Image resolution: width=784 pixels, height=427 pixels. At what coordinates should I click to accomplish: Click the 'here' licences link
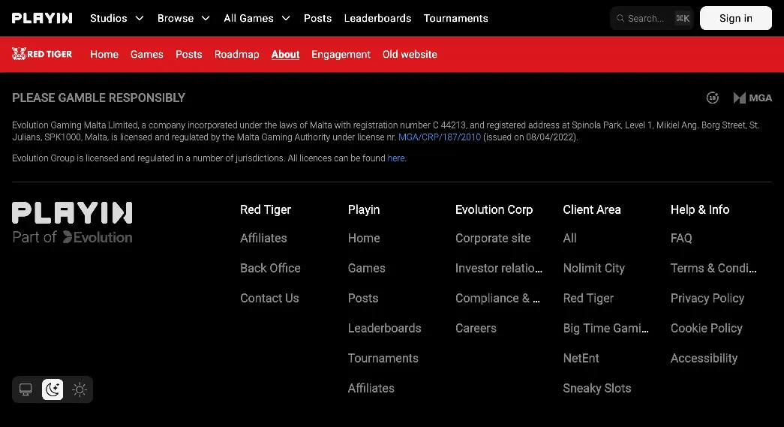point(395,158)
